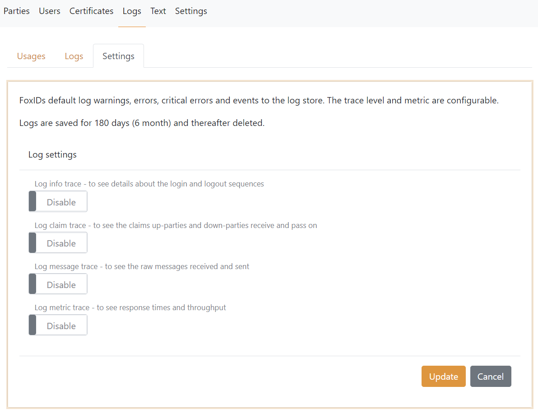Open Certificates in the top navigation
Image resolution: width=538 pixels, height=414 pixels.
[x=91, y=11]
